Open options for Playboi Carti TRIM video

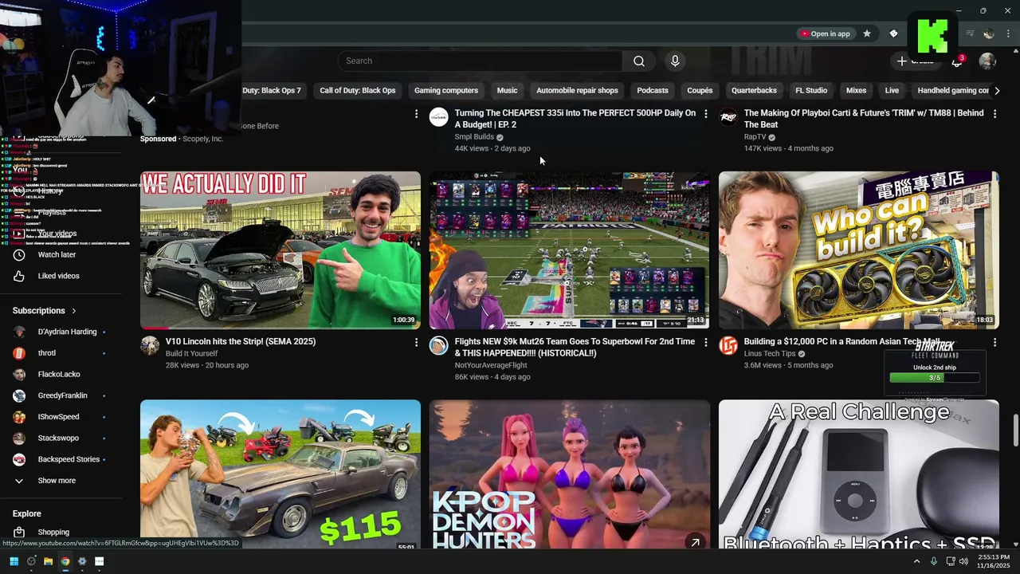coord(994,114)
